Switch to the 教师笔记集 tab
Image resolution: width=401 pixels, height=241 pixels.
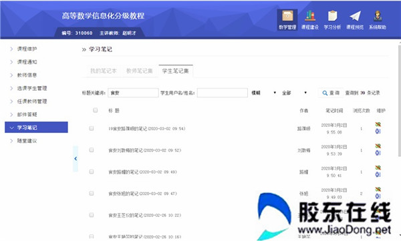click(x=140, y=71)
